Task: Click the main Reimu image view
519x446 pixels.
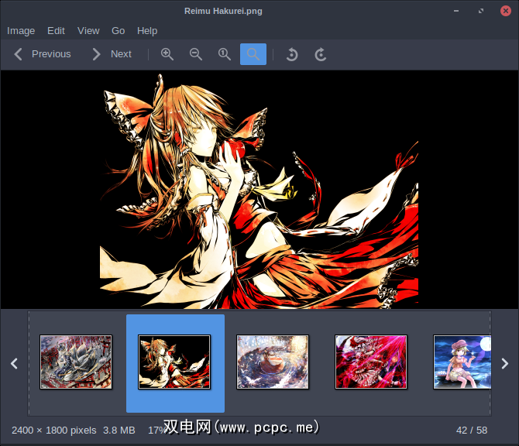Action: pyautogui.click(x=259, y=190)
